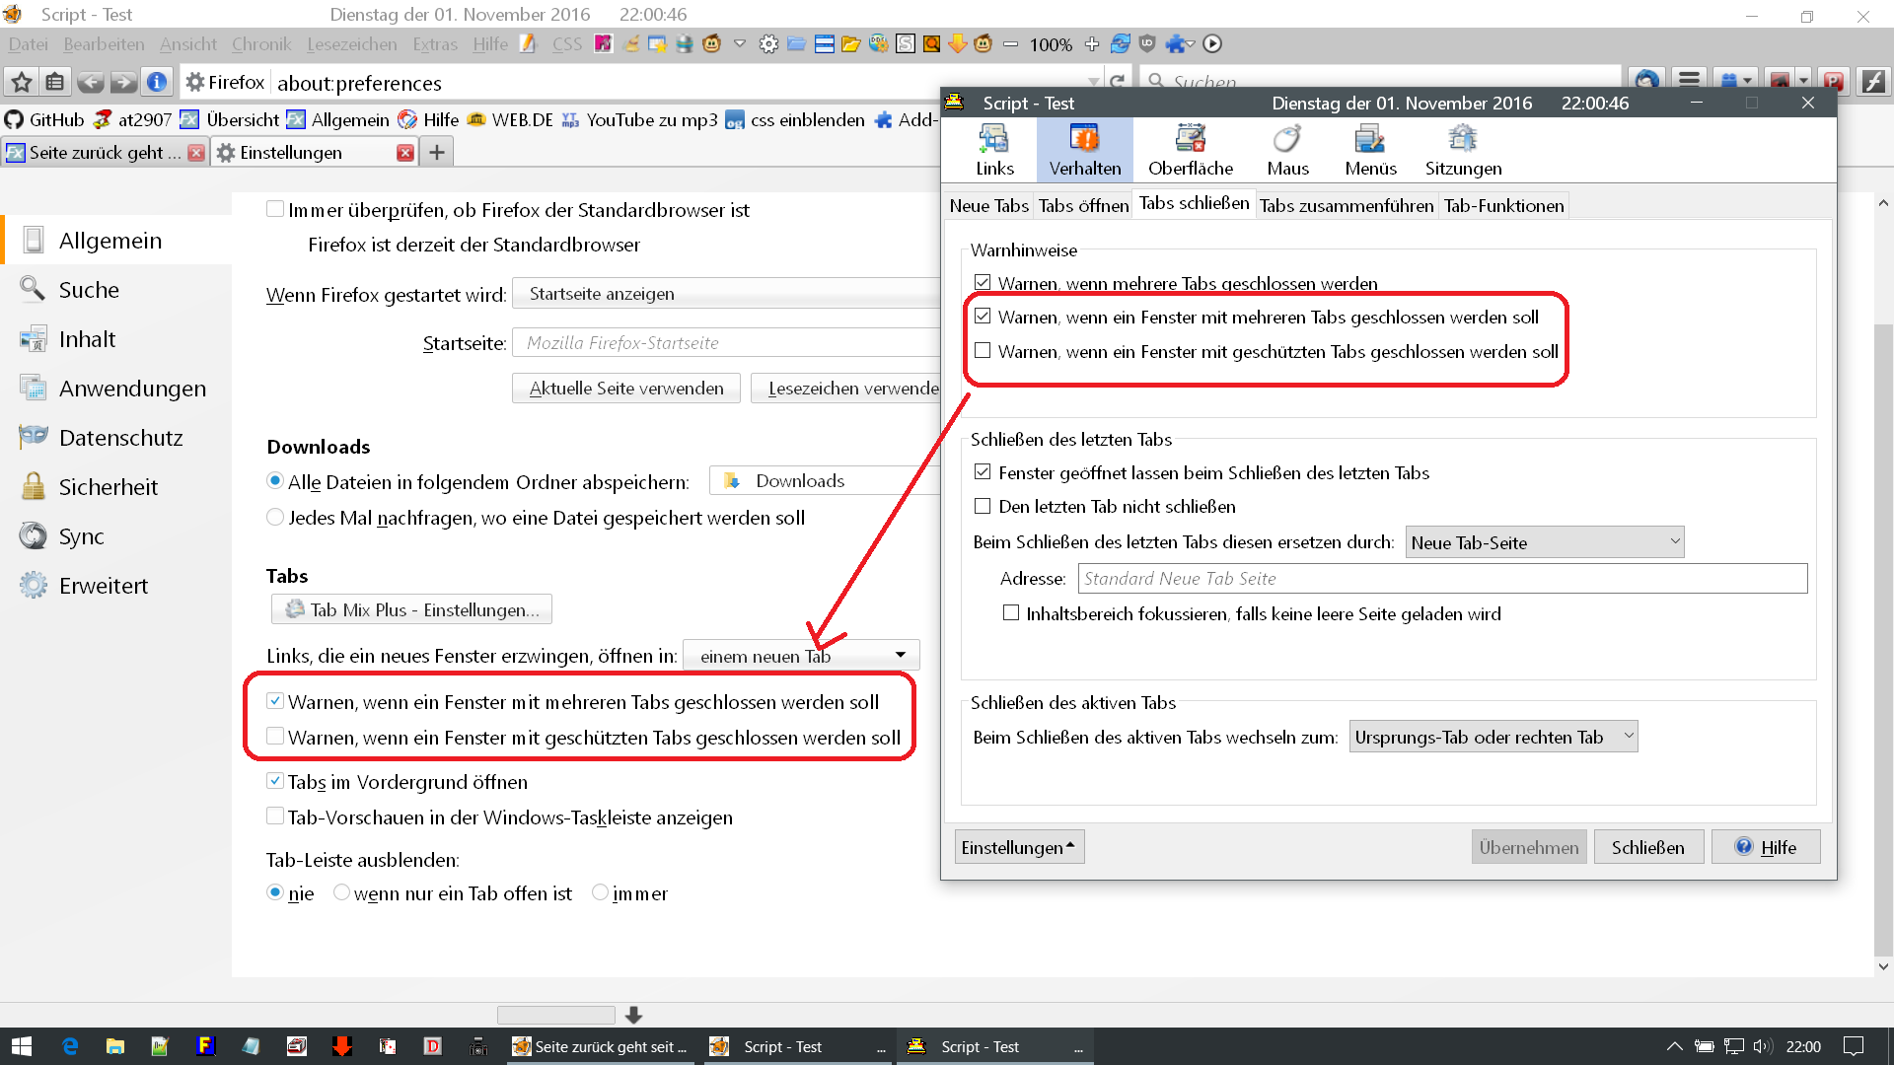Viewport: 1894px width, 1065px height.
Task: Select the 'Jedes Mal nachfragen' radio button
Action: tap(275, 517)
